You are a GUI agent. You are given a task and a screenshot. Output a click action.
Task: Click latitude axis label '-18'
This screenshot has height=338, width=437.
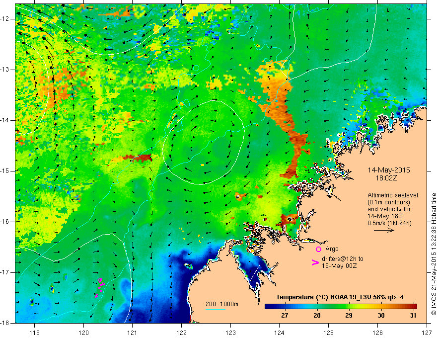(5, 323)
